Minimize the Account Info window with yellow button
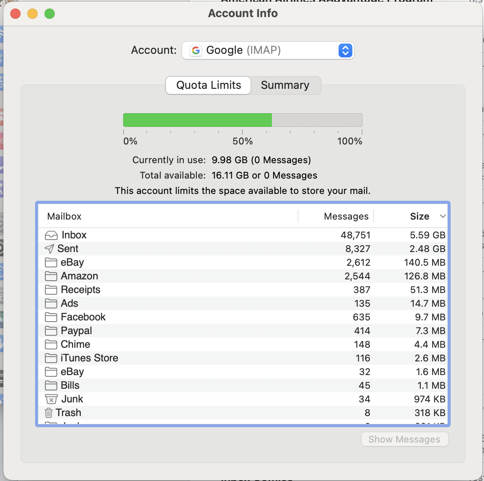This screenshot has width=484, height=481. point(32,14)
